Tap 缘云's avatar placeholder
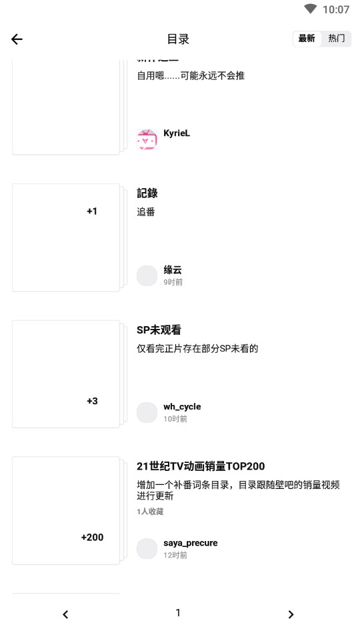Image resolution: width=356 pixels, height=633 pixels. 147,275
